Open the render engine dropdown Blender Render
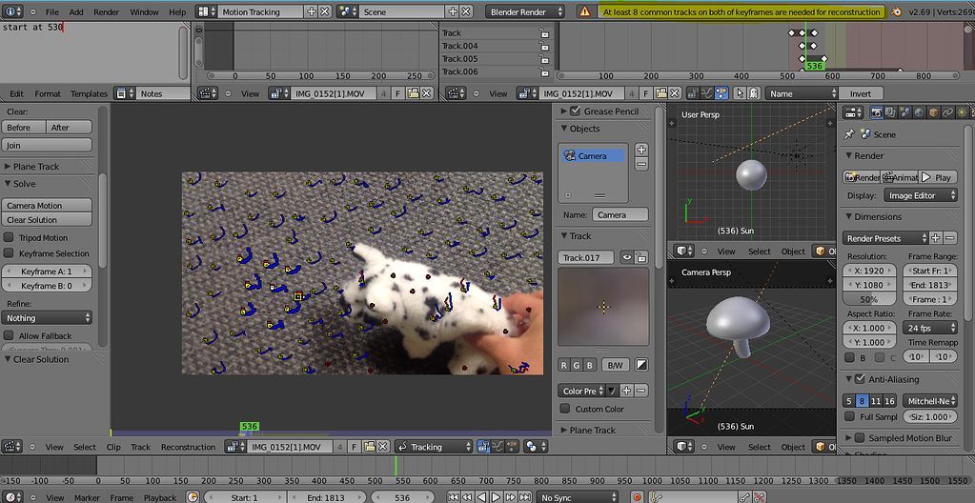This screenshot has width=975, height=503. coord(524,11)
